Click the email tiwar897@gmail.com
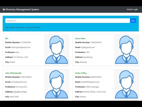 [x=90, y=82]
